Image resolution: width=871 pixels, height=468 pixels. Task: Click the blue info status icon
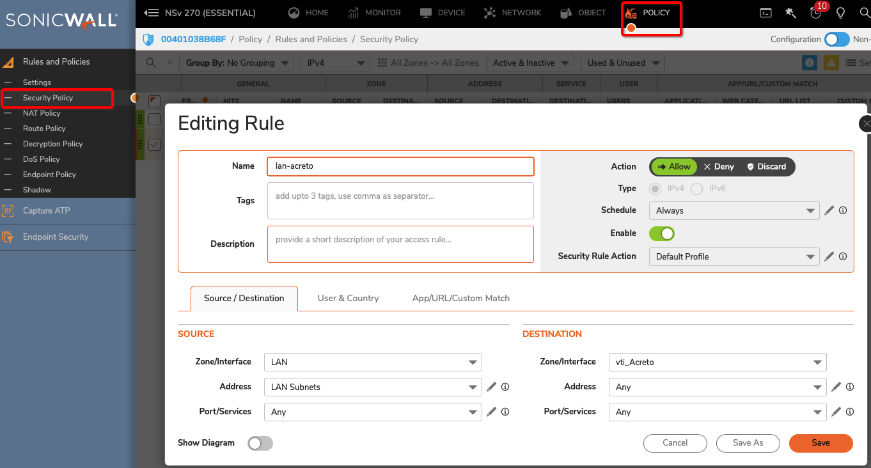[810, 63]
